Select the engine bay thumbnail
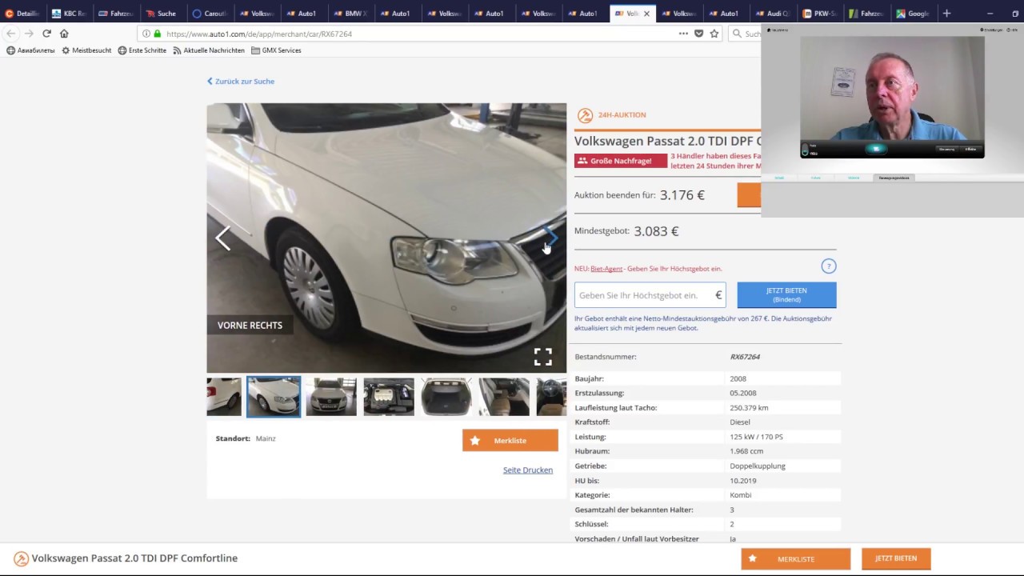This screenshot has width=1024, height=576. [389, 397]
